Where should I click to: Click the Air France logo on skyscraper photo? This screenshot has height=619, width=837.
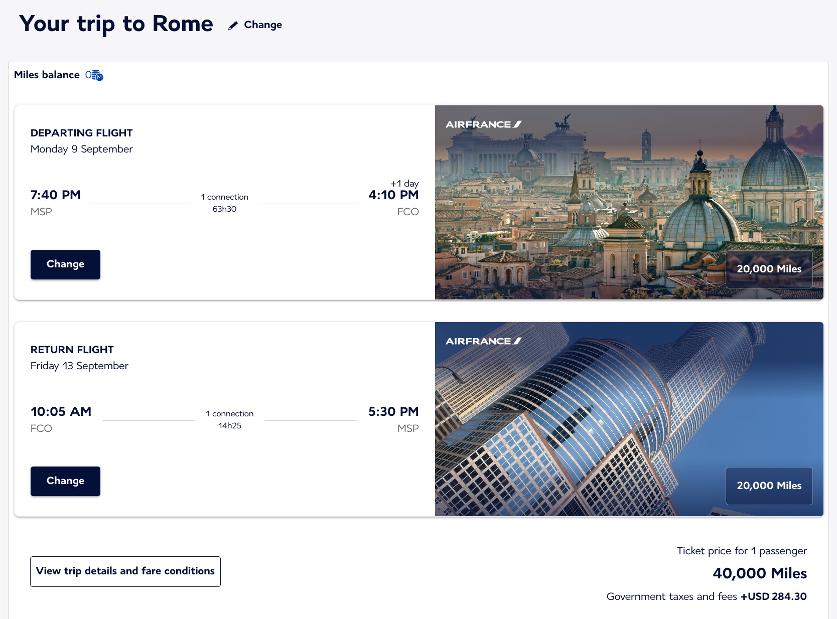[x=483, y=341]
